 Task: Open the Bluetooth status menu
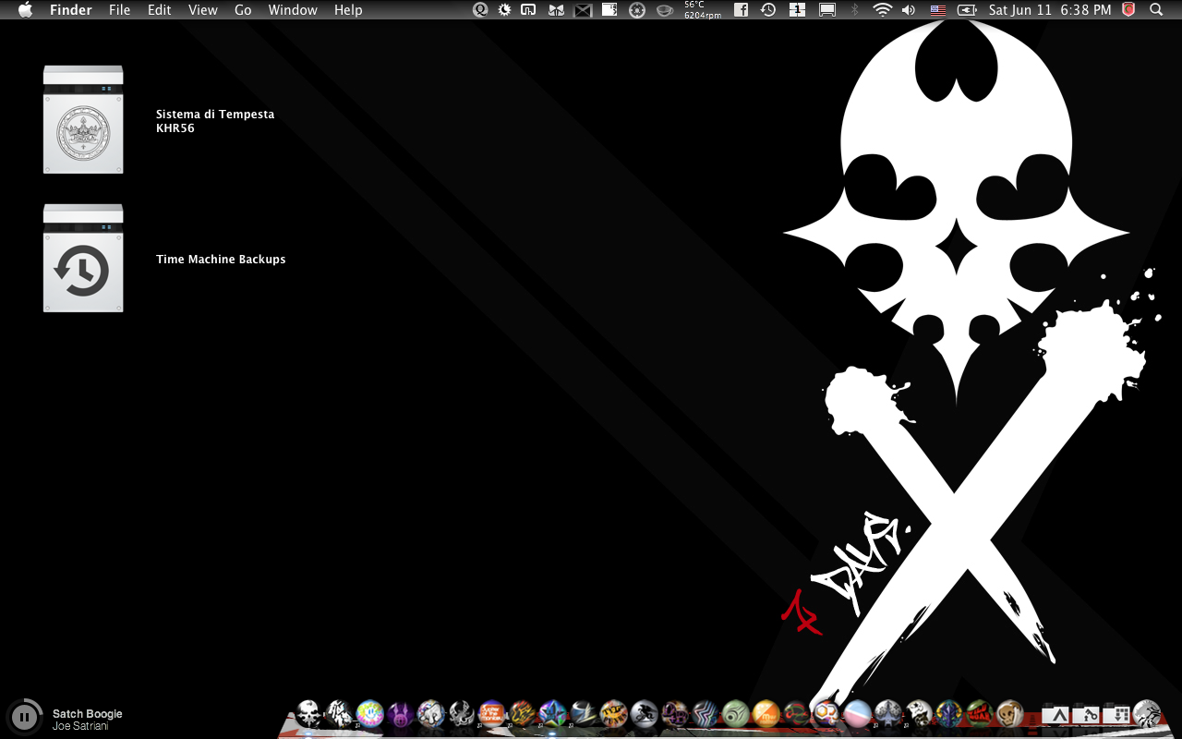click(854, 10)
